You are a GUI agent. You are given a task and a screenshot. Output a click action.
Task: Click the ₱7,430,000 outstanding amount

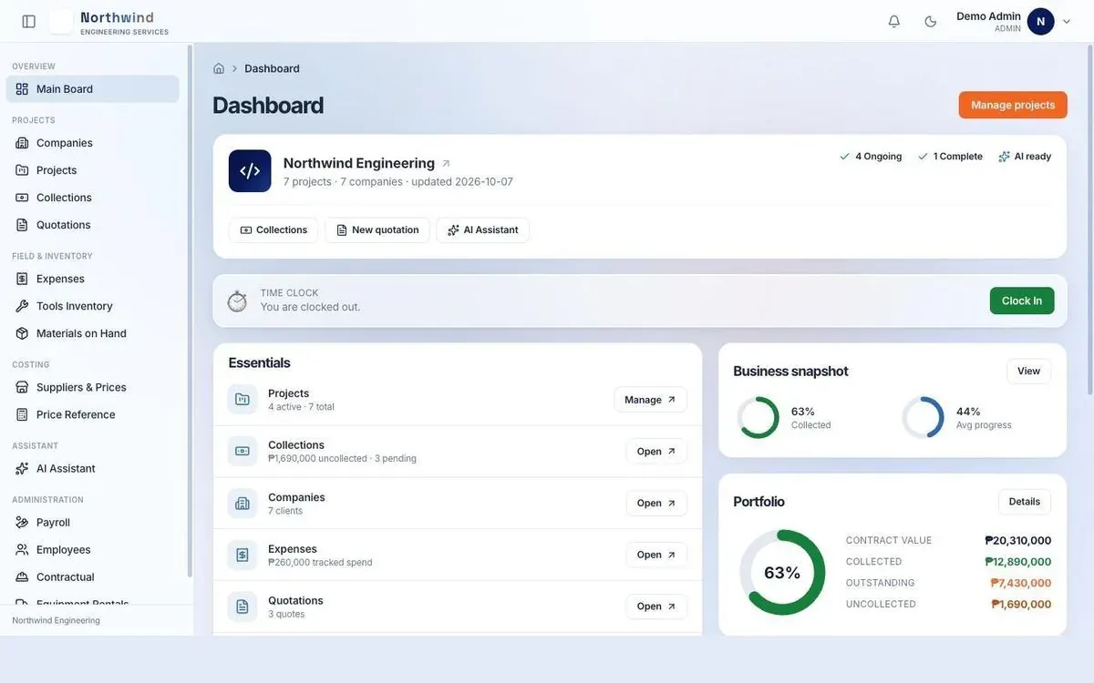click(1021, 583)
